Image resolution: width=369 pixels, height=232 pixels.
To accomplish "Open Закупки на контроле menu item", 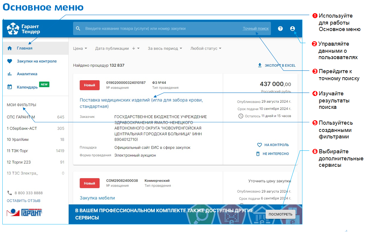I will [37, 61].
